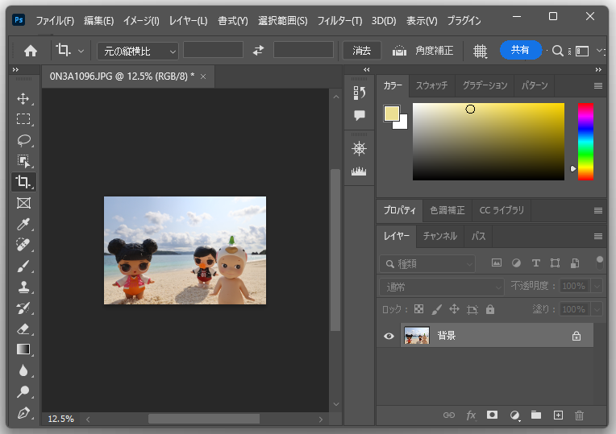616x434 pixels.
Task: Toggle lock all on layer
Action: (490, 309)
